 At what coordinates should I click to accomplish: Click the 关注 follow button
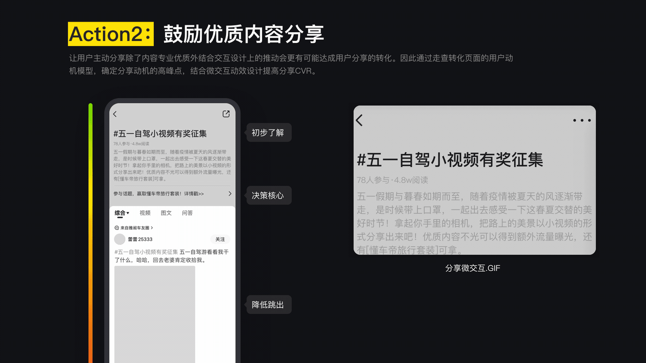point(220,239)
